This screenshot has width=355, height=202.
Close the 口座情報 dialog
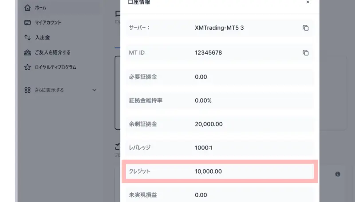[x=308, y=2]
